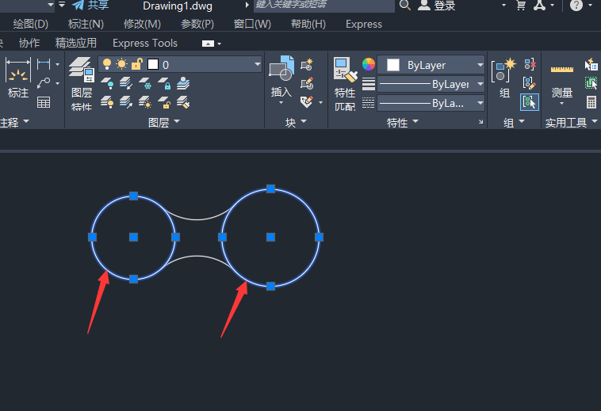Expand the multileader dropdown arrow
The image size is (601, 411).
click(58, 83)
